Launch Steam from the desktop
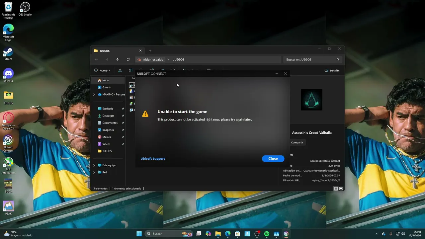Viewport: 425px width, 239px height. click(x=8, y=54)
